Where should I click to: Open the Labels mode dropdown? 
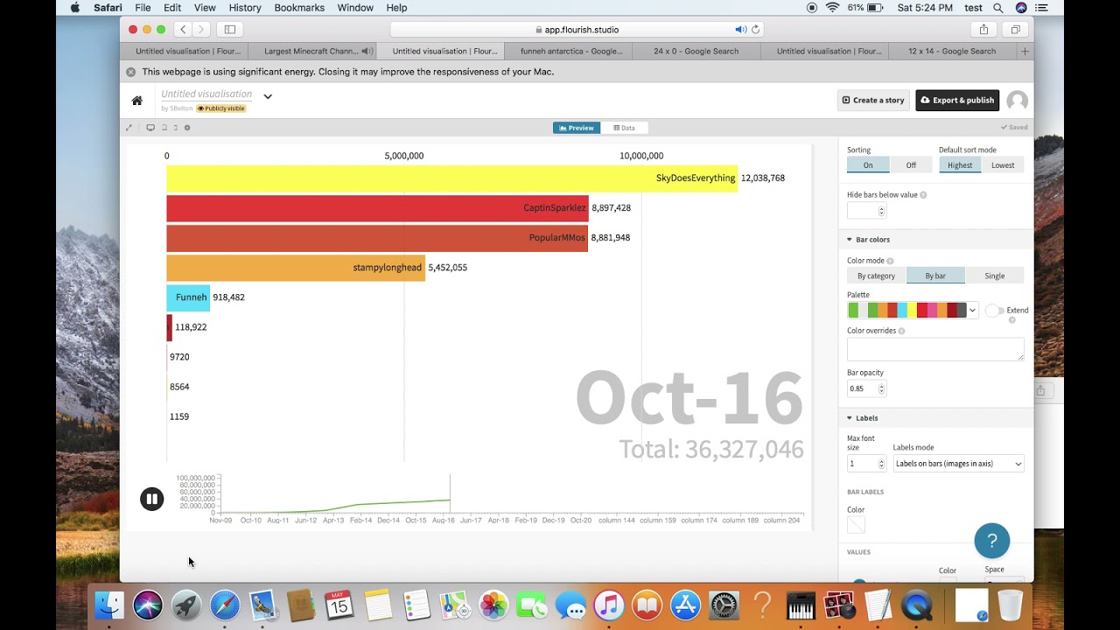click(958, 464)
